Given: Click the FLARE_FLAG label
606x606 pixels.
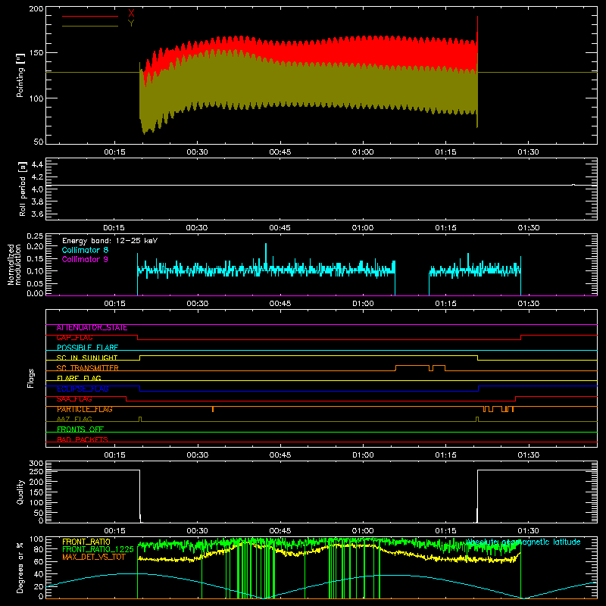Looking at the screenshot, I should pos(79,378).
